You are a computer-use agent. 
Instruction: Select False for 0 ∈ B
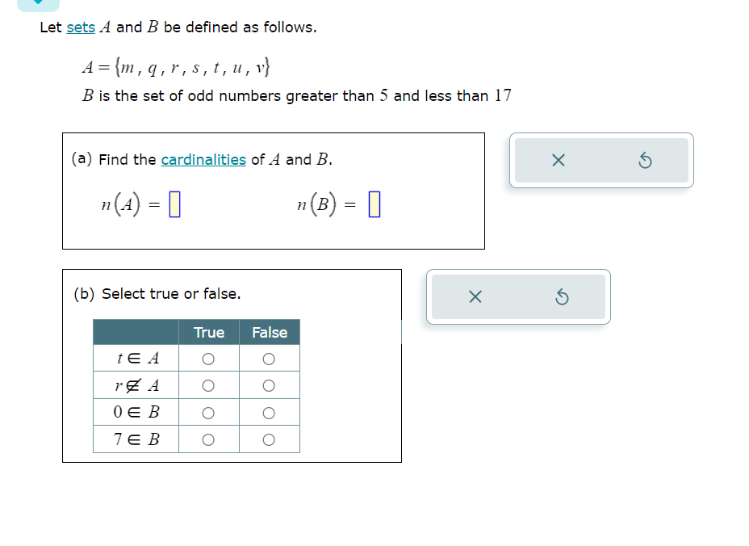click(269, 412)
